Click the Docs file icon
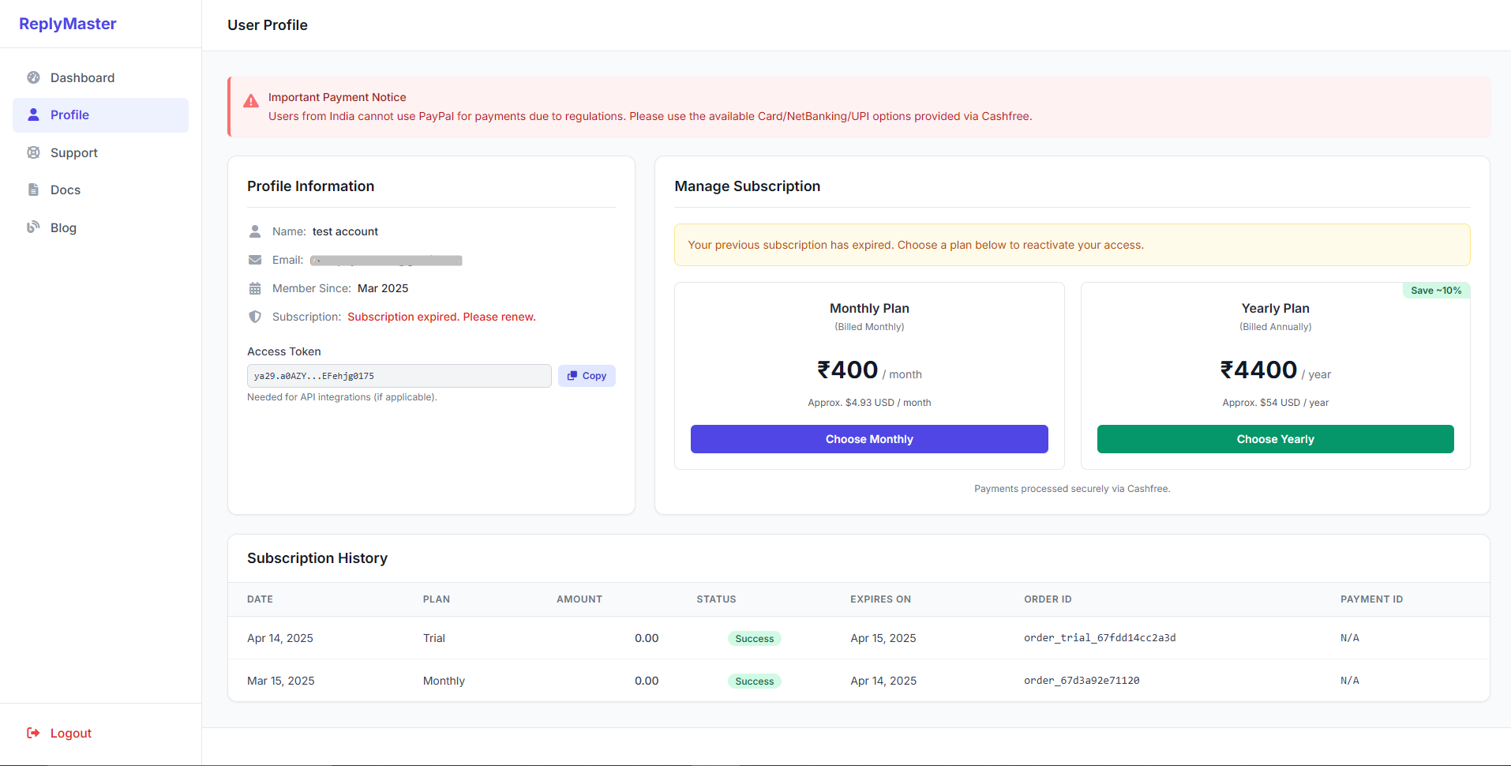1511x766 pixels. pos(33,190)
